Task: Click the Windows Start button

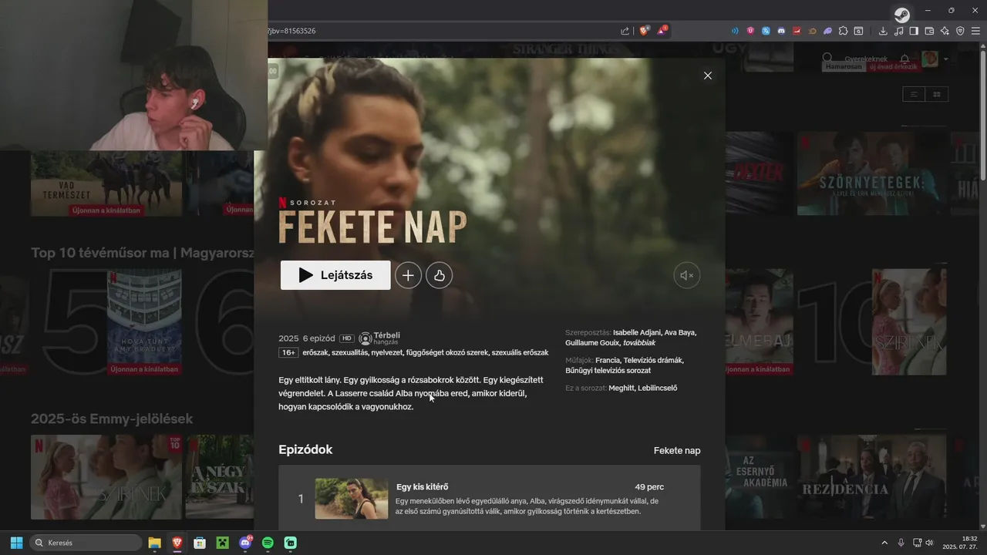Action: [x=16, y=543]
